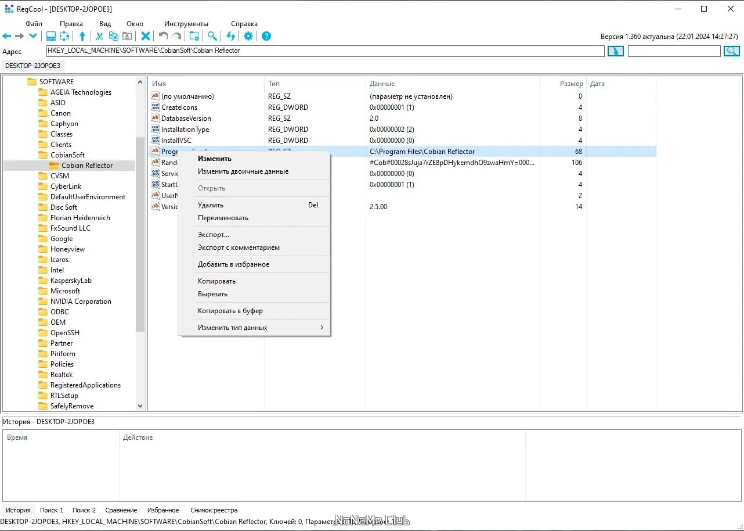
Task: Click the computer (connect registry) toolbar icon
Action: coord(51,36)
